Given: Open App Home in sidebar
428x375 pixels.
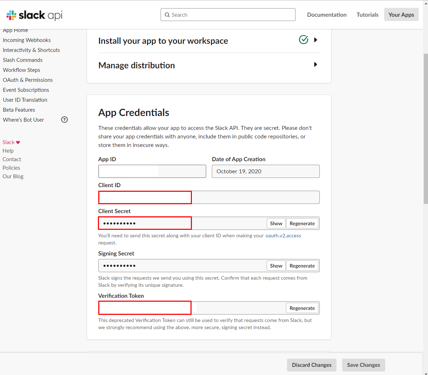Looking at the screenshot, I should pyautogui.click(x=15, y=30).
